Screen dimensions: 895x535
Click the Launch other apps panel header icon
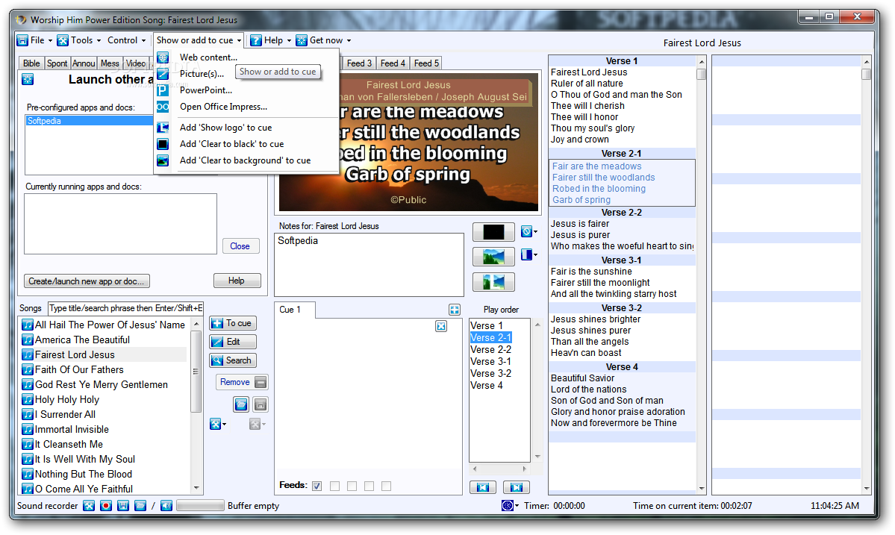(28, 79)
